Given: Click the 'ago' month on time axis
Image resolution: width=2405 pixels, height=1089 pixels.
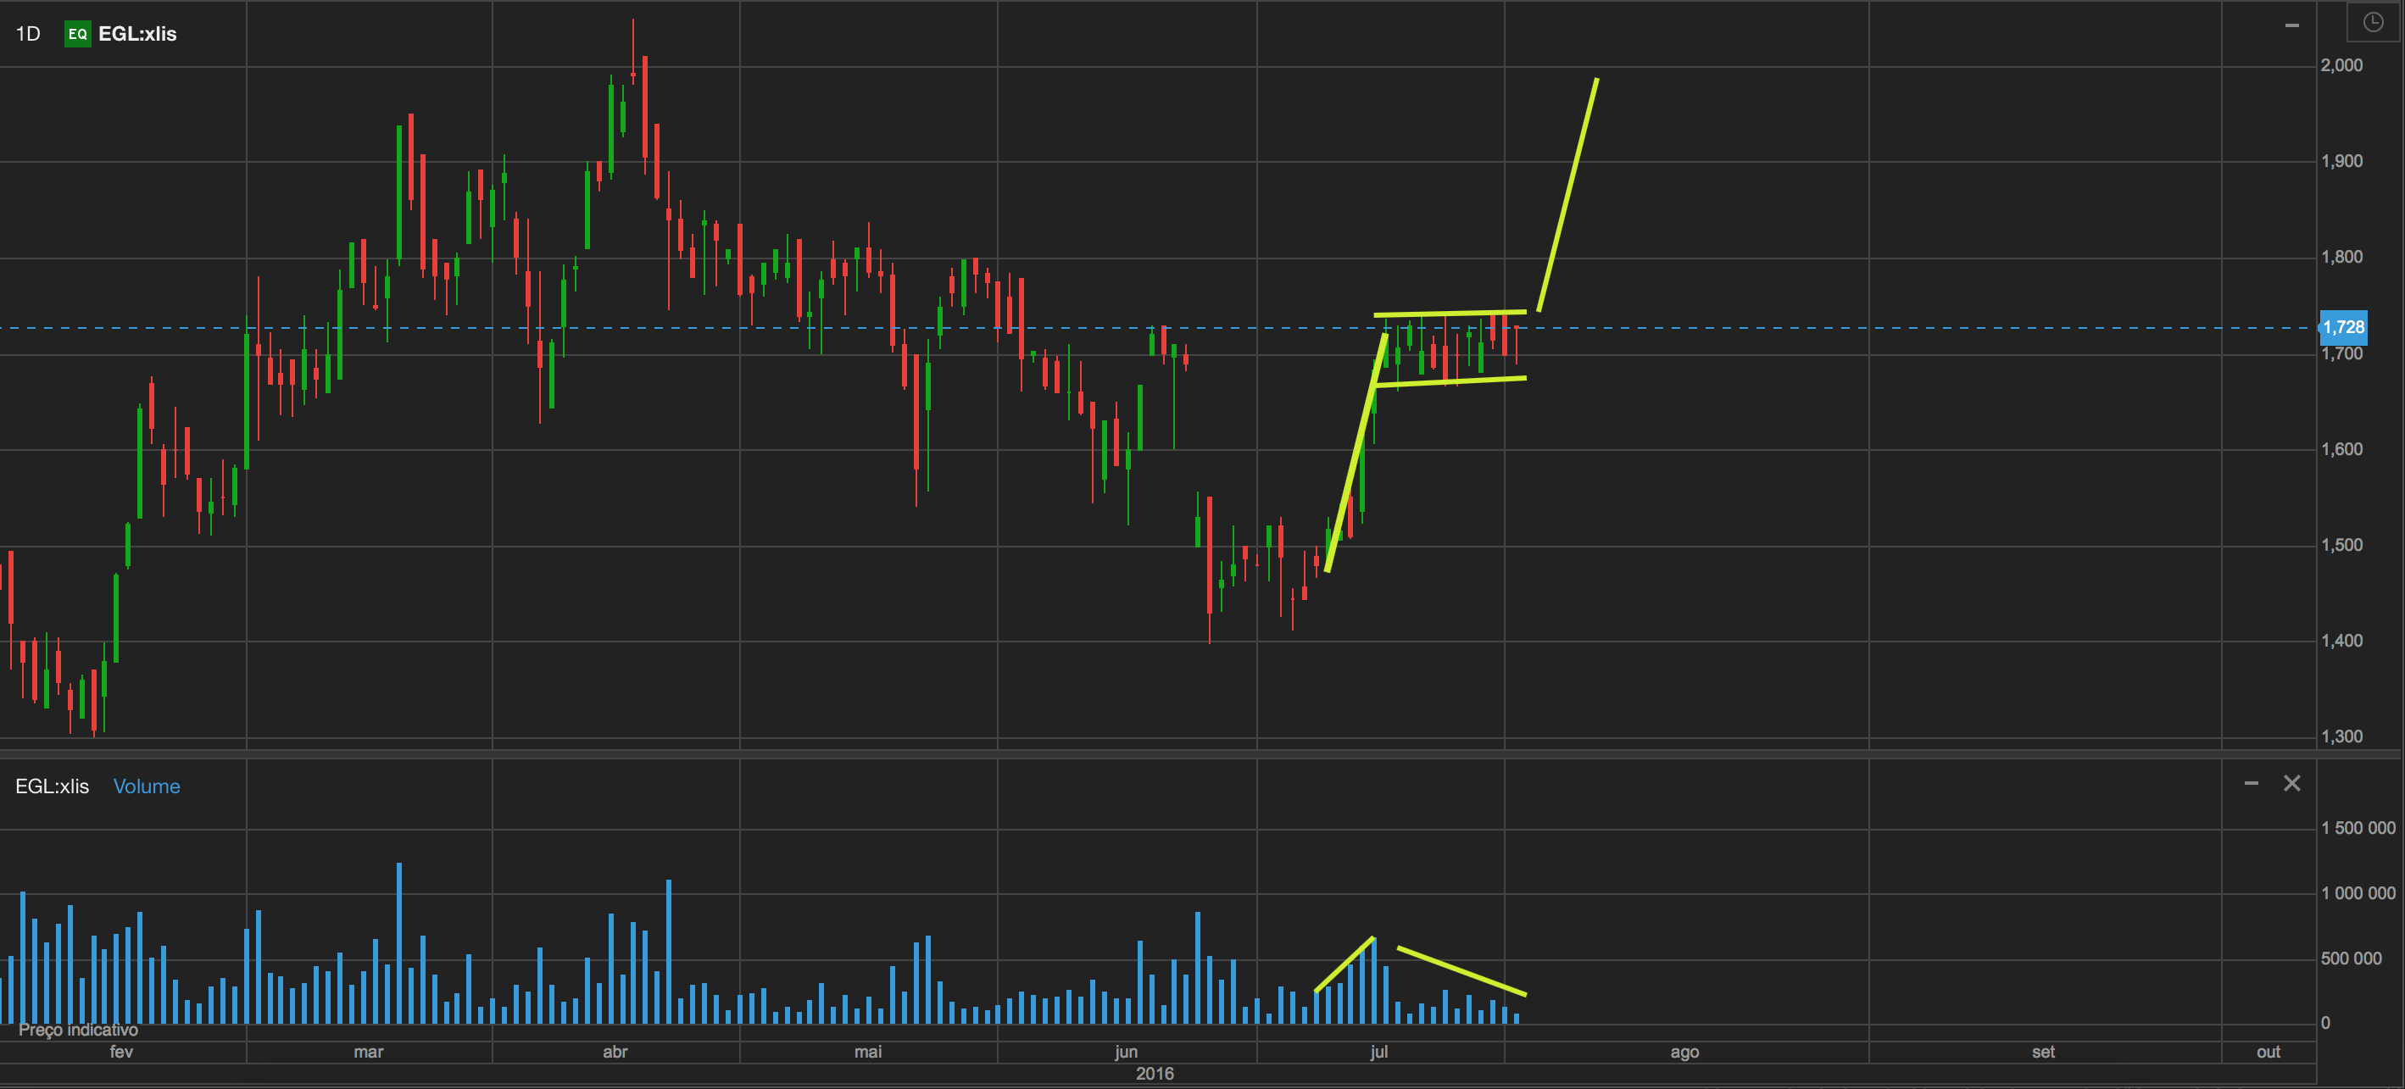Looking at the screenshot, I should point(1684,1052).
